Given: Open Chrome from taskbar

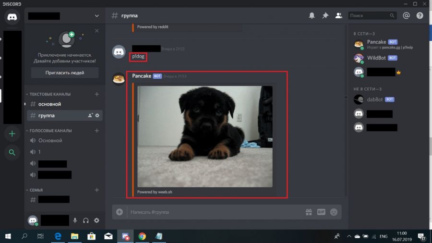Looking at the screenshot, I should 142,236.
